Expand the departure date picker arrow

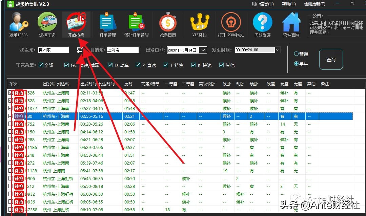[203, 50]
